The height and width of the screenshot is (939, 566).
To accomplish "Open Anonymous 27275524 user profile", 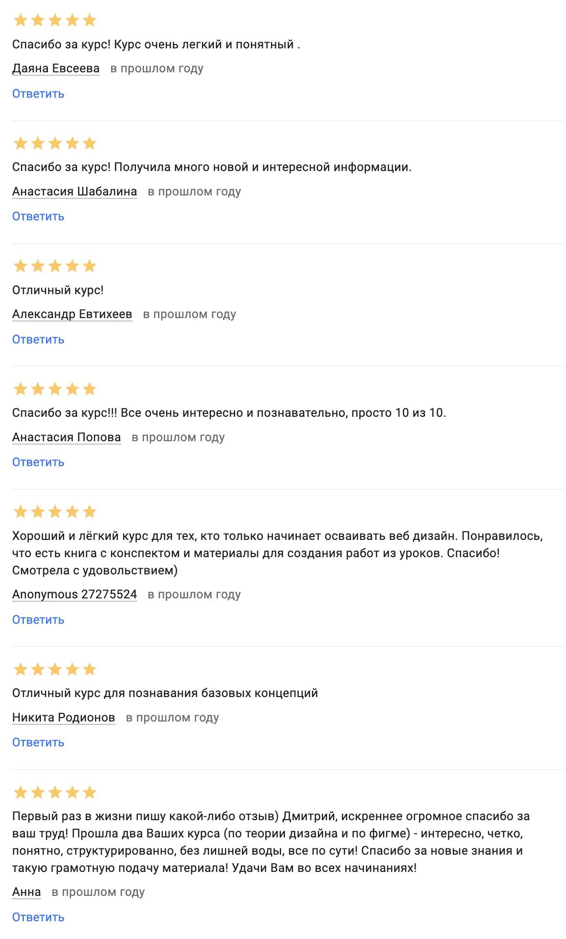I will click(74, 595).
